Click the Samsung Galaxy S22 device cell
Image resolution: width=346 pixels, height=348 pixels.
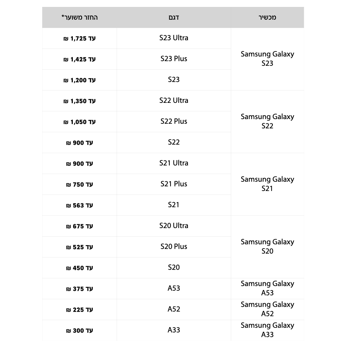coord(267,121)
